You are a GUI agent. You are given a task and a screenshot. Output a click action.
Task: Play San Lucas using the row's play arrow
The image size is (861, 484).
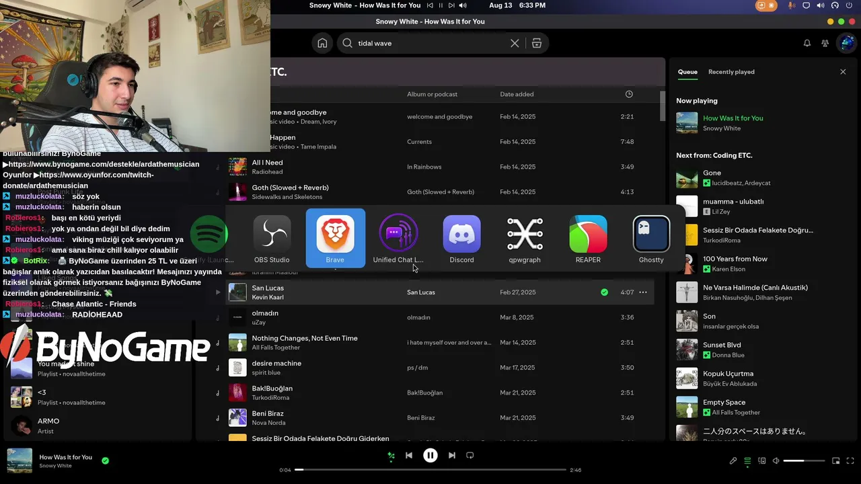218,292
